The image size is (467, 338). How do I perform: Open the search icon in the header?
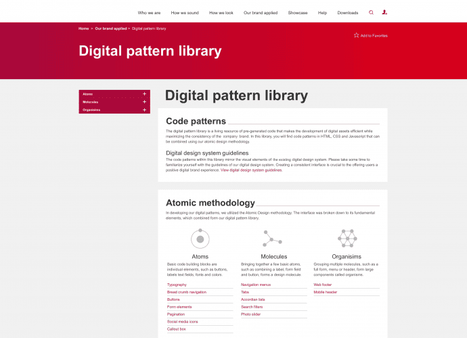[371, 12]
